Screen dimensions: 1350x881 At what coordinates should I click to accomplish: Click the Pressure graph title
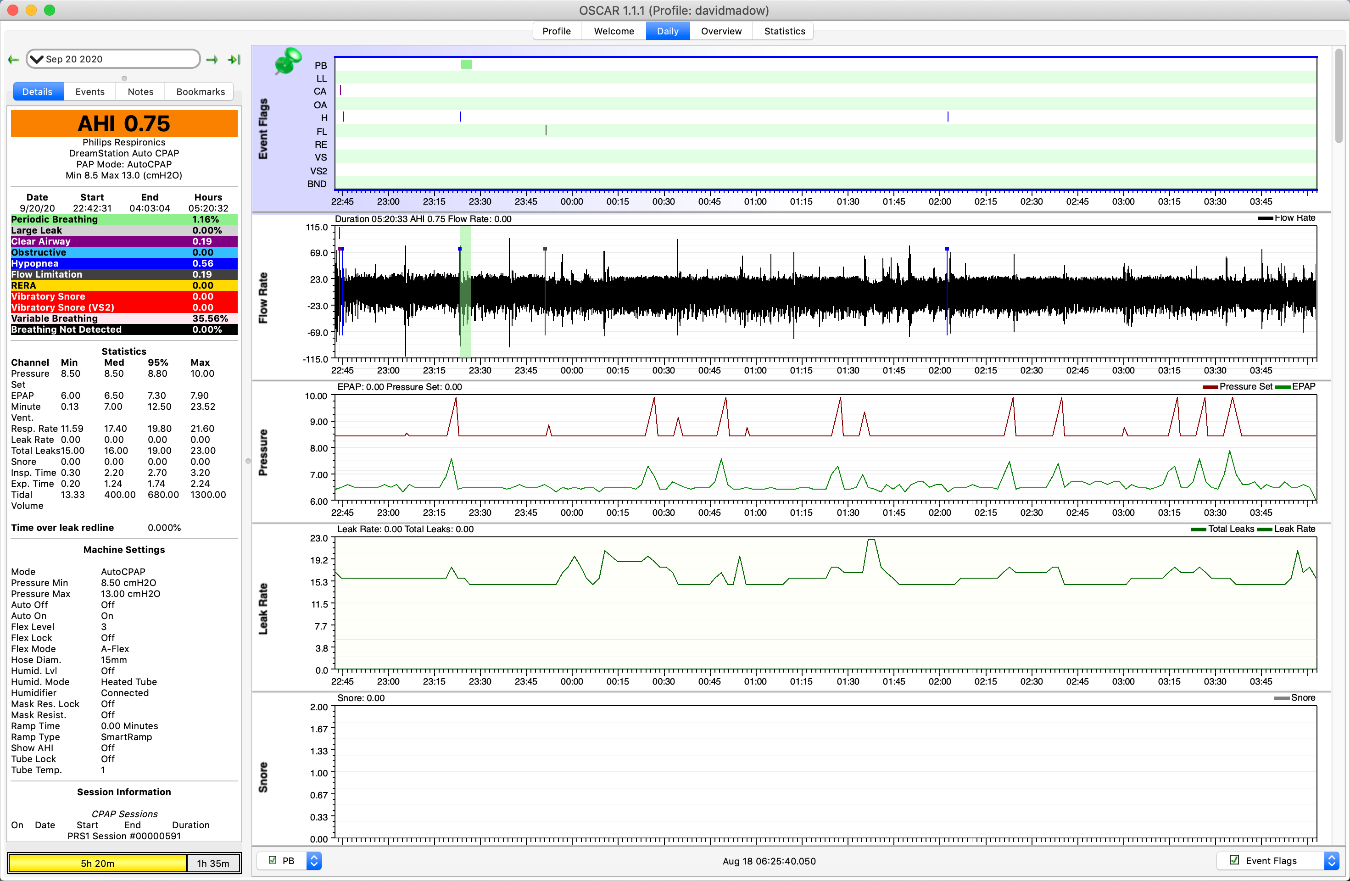263,453
